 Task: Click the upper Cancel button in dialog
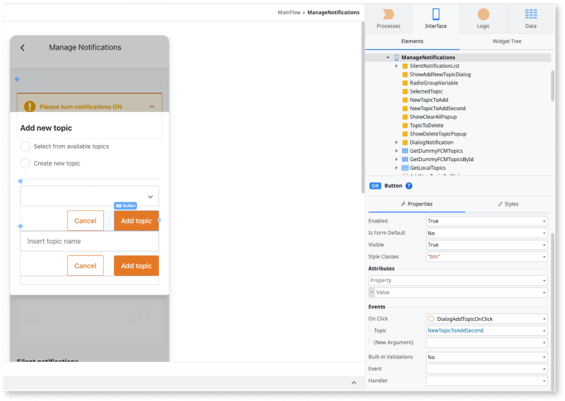pyautogui.click(x=85, y=220)
